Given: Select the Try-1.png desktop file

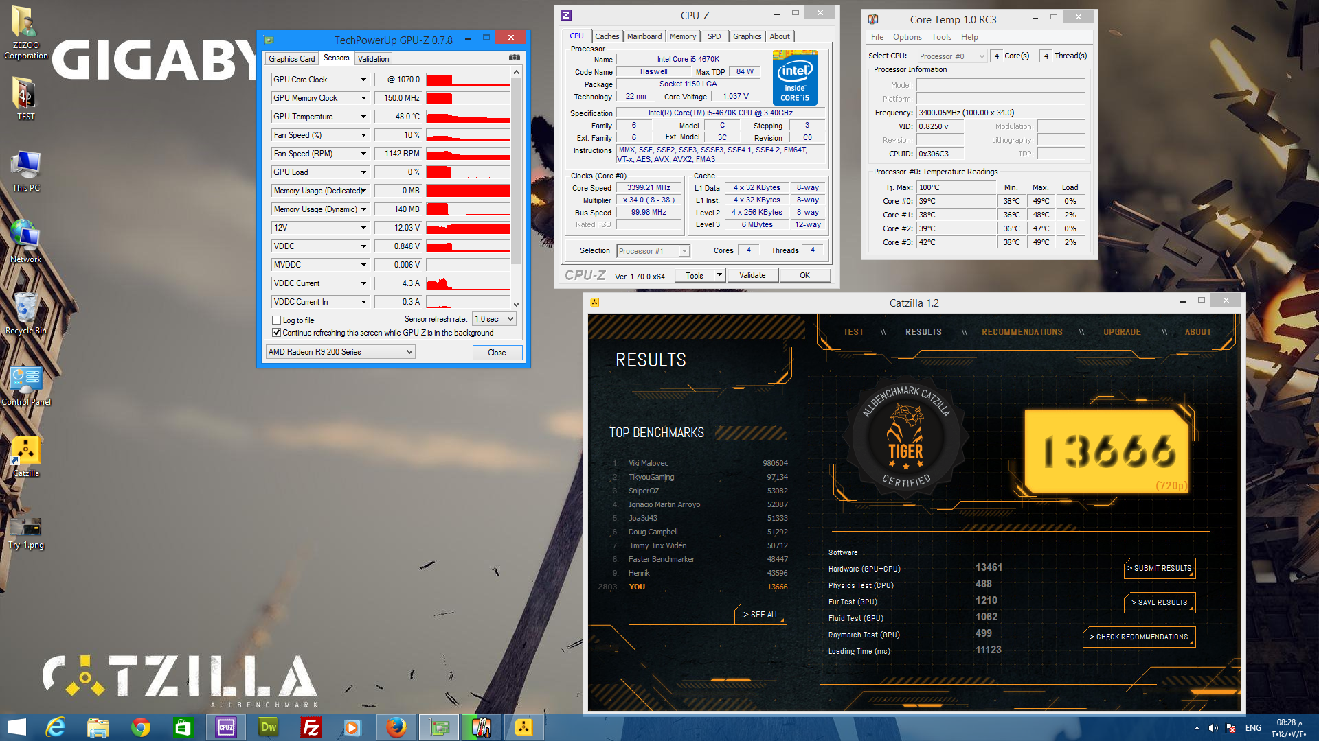Looking at the screenshot, I should pyautogui.click(x=26, y=532).
